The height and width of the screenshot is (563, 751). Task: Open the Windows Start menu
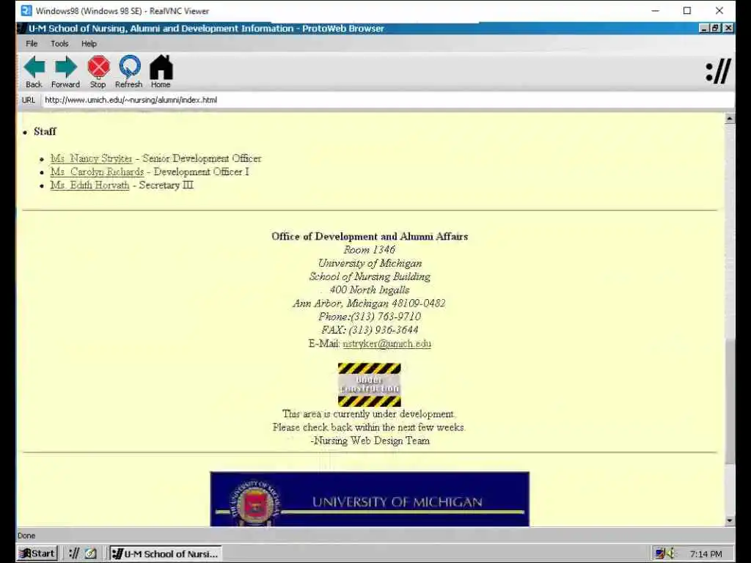tap(37, 553)
